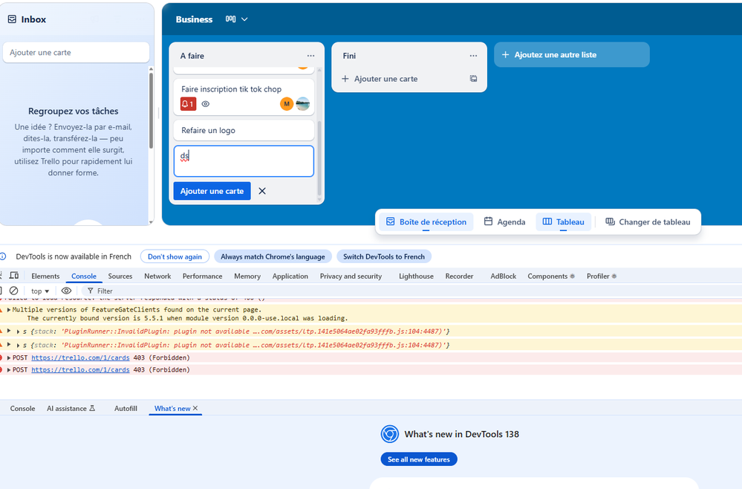742x489 pixels.
Task: Cancel the new card with the X icon
Action: (262, 191)
